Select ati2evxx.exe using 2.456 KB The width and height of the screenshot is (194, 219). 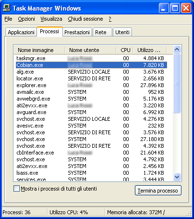pos(91,166)
